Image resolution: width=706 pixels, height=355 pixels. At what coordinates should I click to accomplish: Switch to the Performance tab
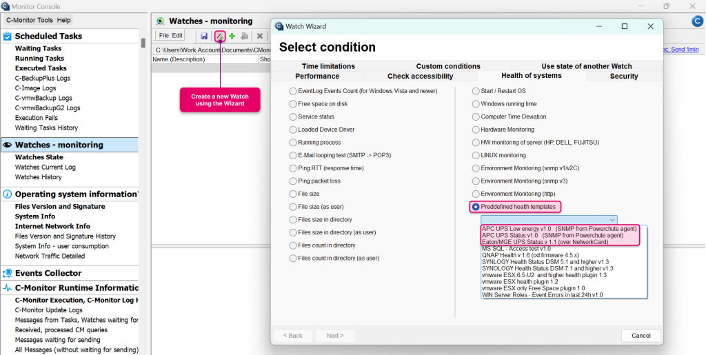pos(317,77)
